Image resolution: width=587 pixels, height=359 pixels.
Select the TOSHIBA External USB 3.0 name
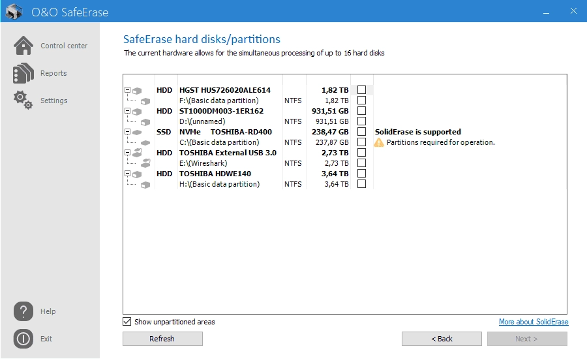[228, 153]
